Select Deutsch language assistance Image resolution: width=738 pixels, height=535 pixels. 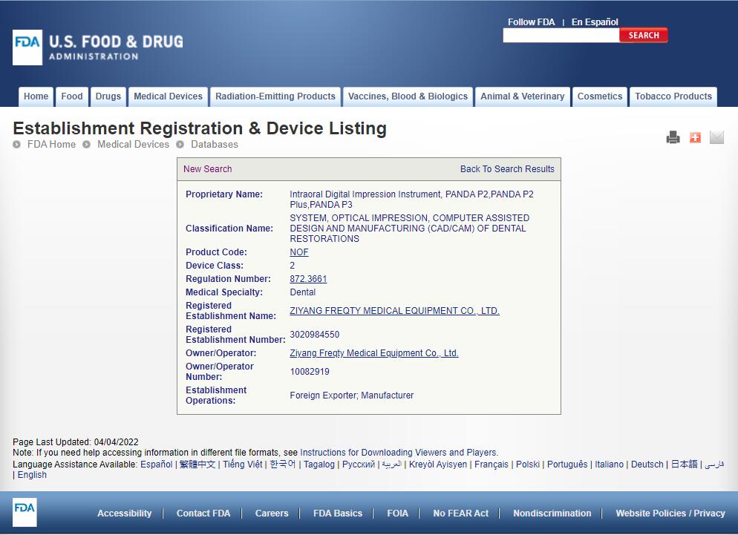647,465
